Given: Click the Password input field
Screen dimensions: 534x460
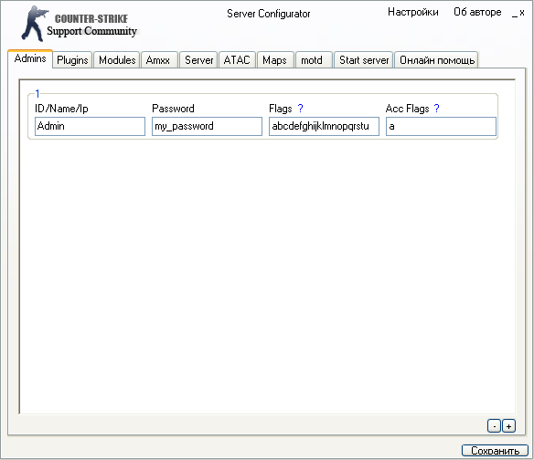Looking at the screenshot, I should (207, 127).
